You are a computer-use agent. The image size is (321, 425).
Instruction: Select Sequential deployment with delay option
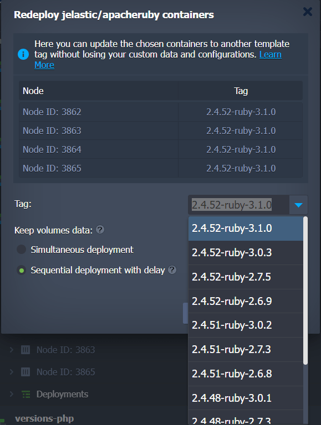pyautogui.click(x=21, y=270)
